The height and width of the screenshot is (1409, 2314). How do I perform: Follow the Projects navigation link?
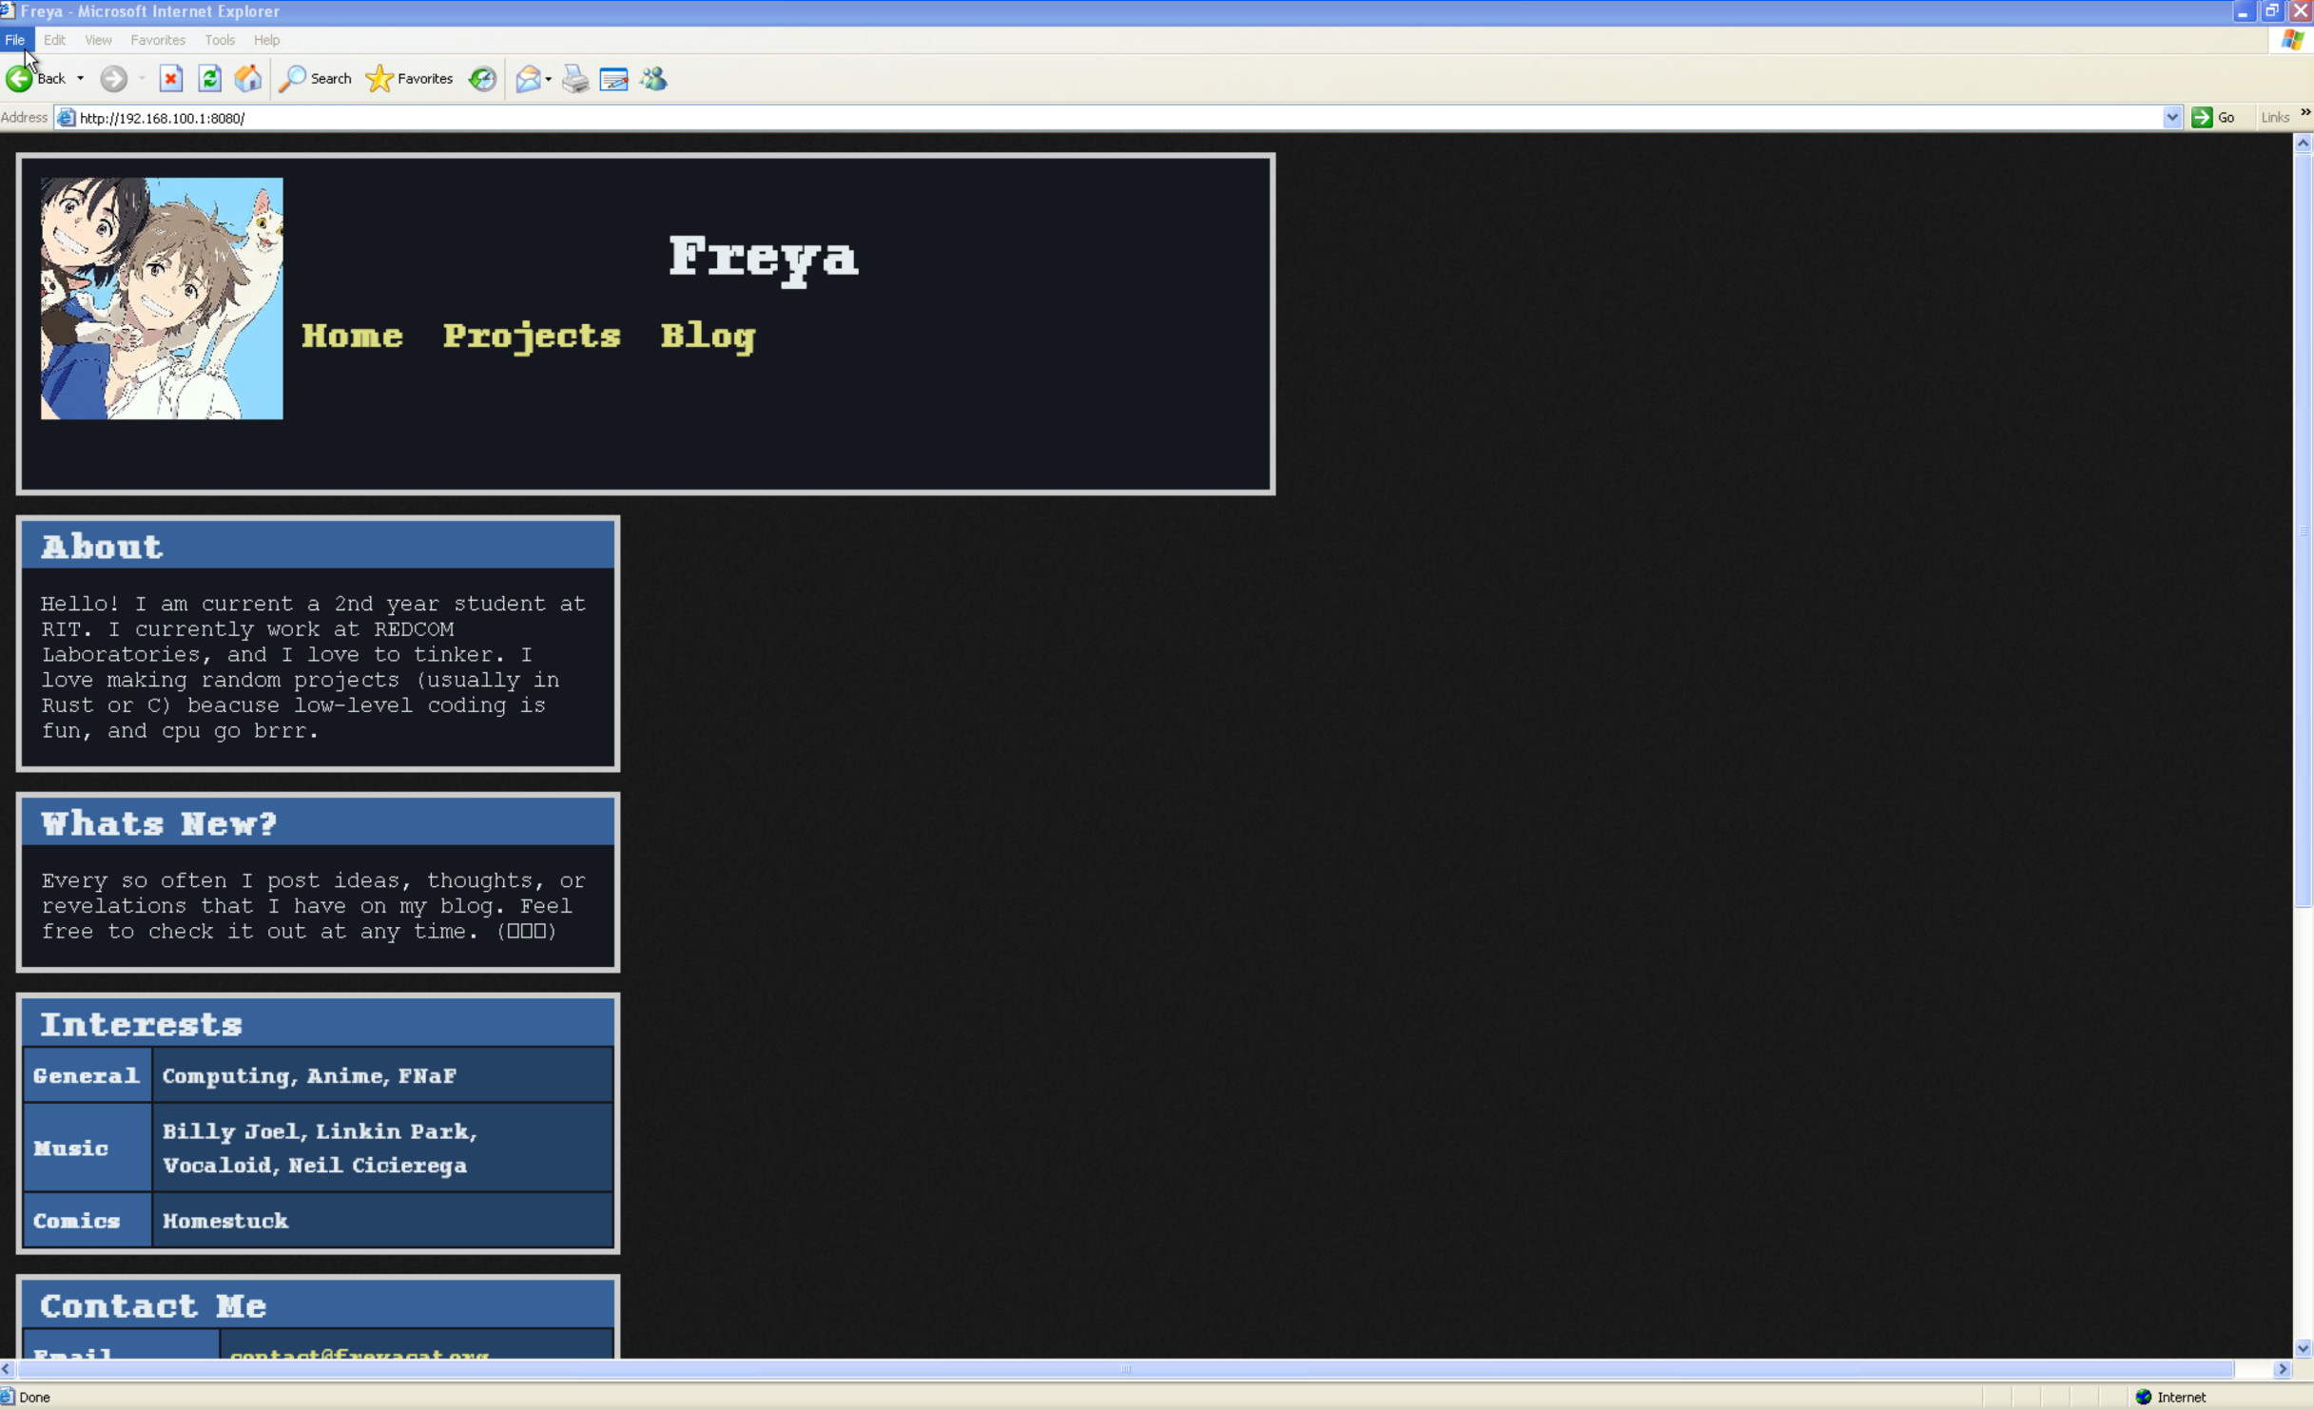pos(532,337)
